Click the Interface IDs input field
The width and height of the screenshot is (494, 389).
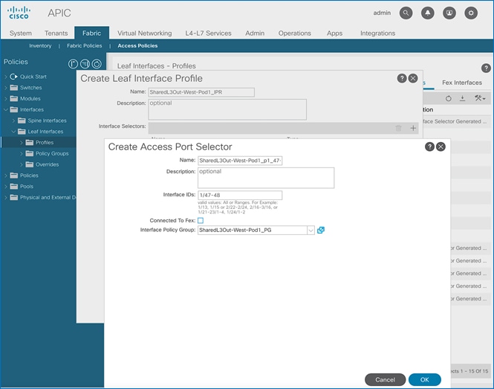pos(240,195)
